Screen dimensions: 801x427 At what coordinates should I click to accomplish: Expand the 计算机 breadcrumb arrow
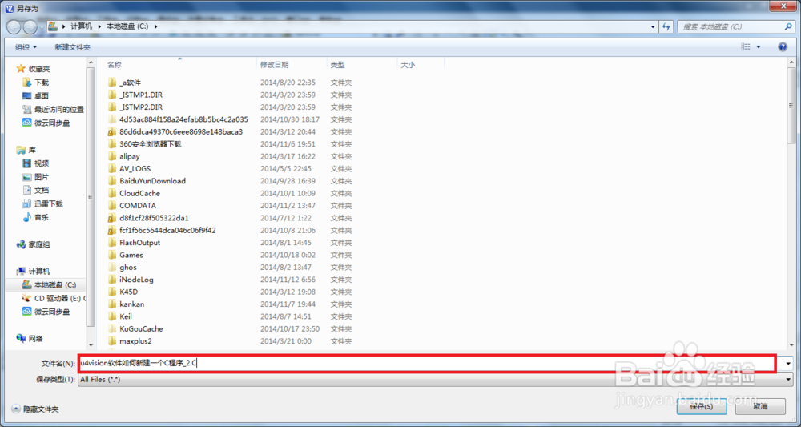tap(98, 26)
